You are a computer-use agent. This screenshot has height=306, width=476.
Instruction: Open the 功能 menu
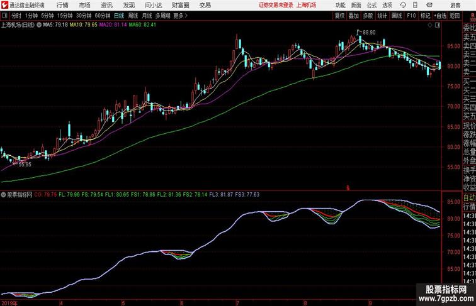coord(340,5)
